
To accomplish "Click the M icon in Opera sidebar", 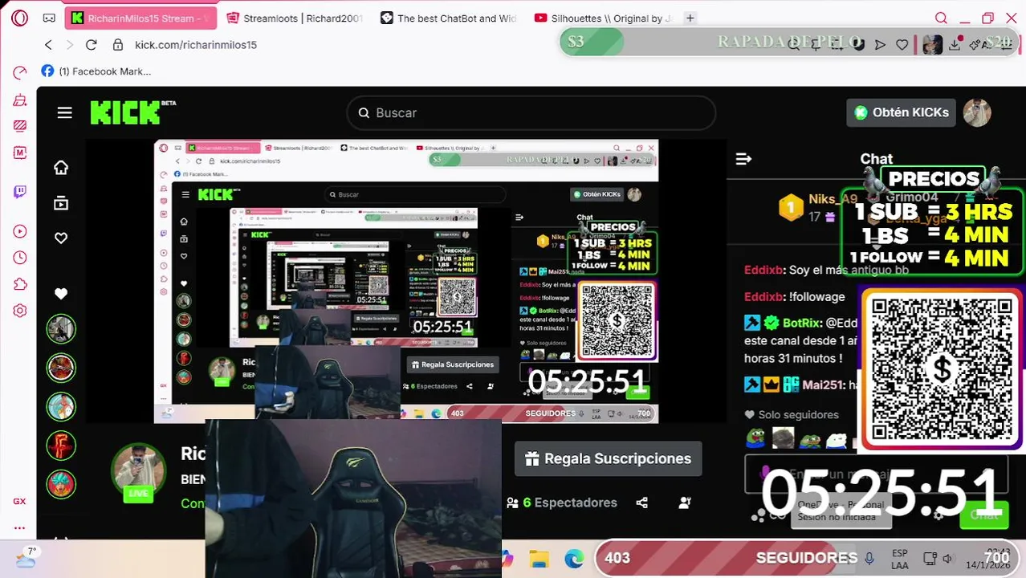I will [x=20, y=153].
